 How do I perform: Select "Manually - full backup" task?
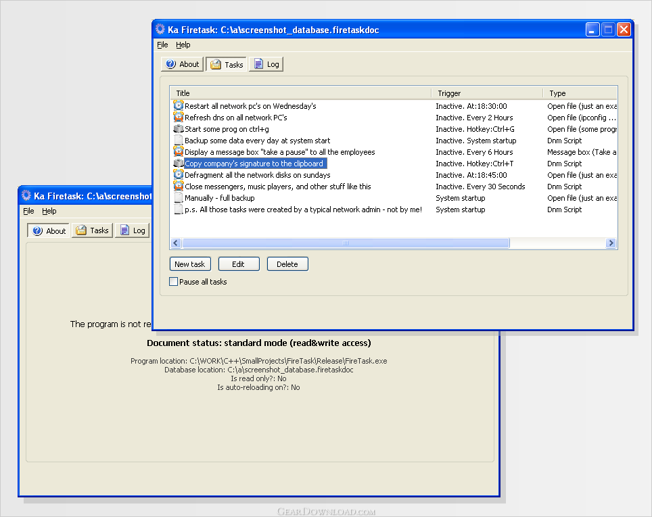tap(220, 198)
